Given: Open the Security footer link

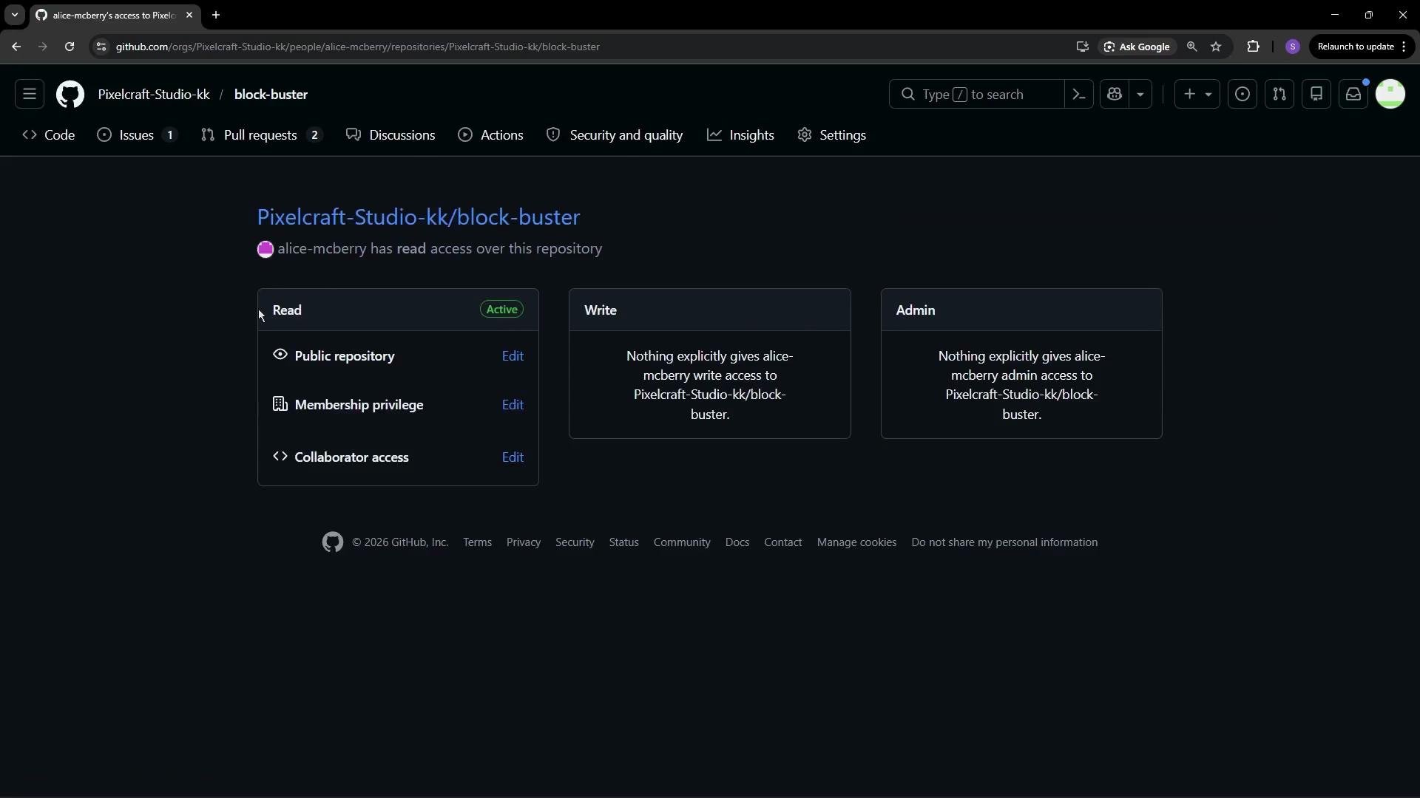Looking at the screenshot, I should (575, 542).
